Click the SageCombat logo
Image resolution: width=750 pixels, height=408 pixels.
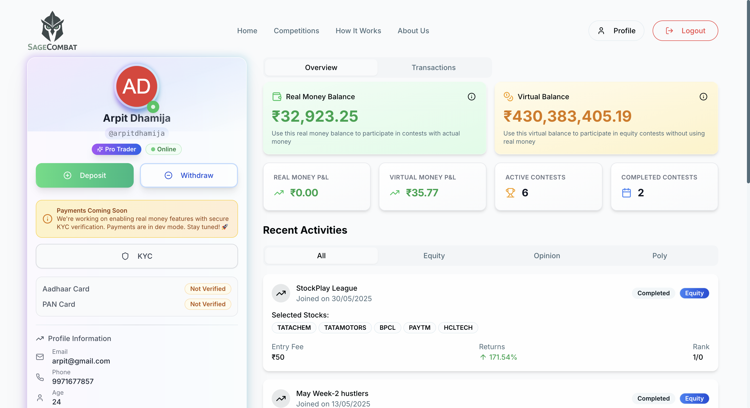click(x=52, y=31)
